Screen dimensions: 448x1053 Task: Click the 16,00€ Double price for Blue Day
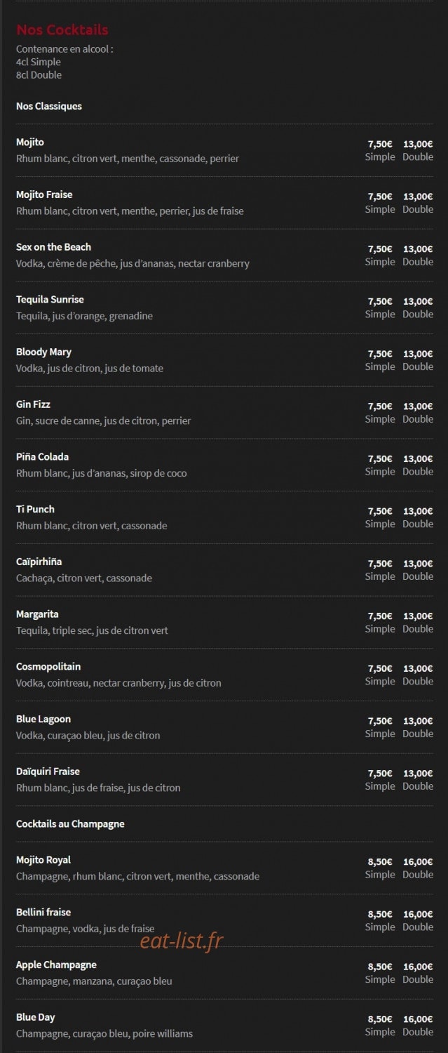tap(418, 1026)
